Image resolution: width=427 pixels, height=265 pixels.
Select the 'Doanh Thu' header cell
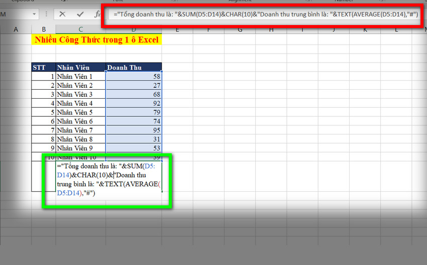134,67
